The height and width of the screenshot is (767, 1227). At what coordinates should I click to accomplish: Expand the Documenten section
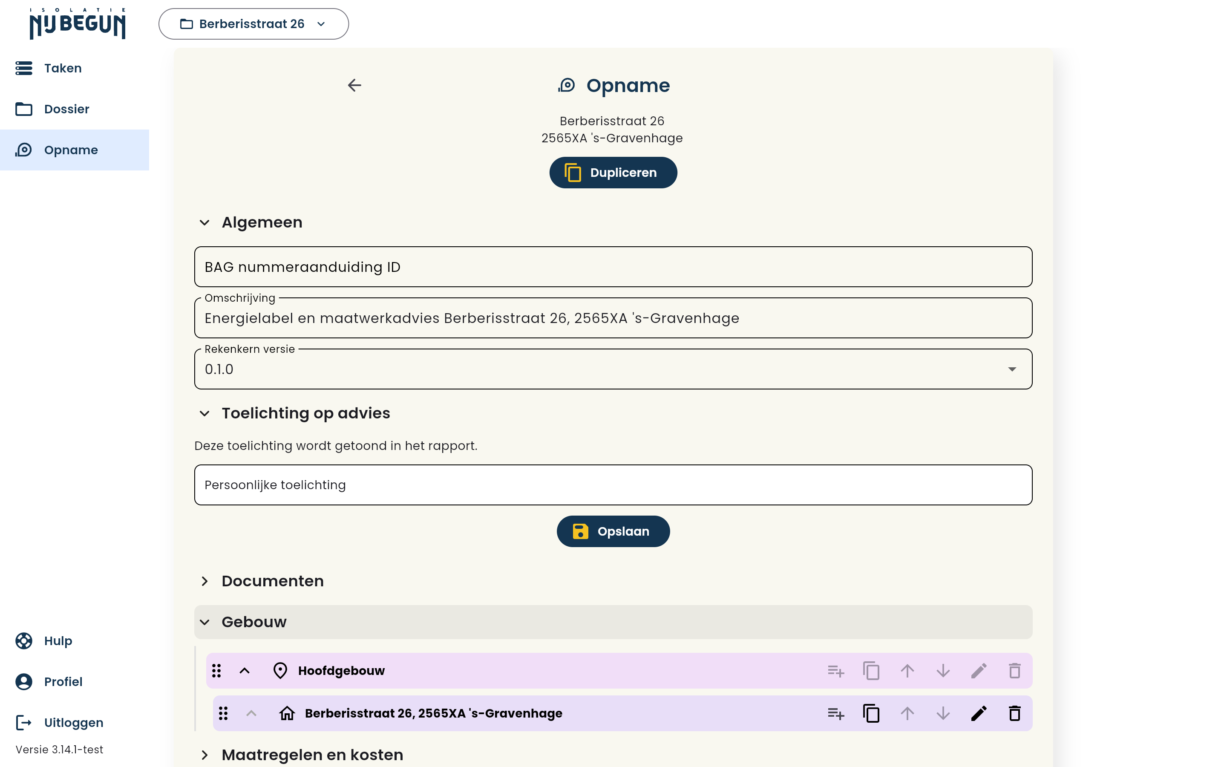(x=204, y=581)
